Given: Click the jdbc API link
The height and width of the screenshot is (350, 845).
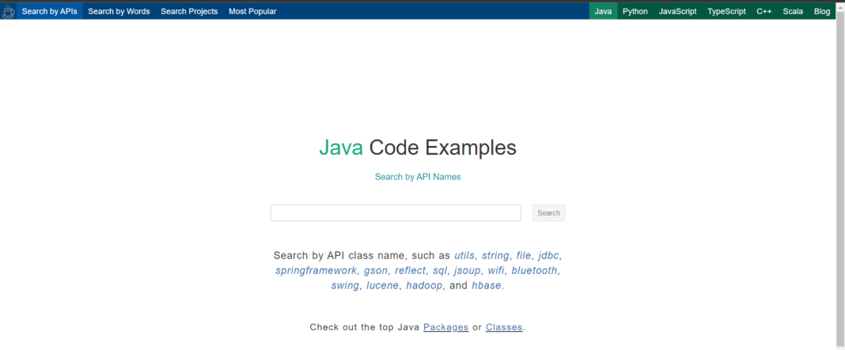Looking at the screenshot, I should 548,256.
